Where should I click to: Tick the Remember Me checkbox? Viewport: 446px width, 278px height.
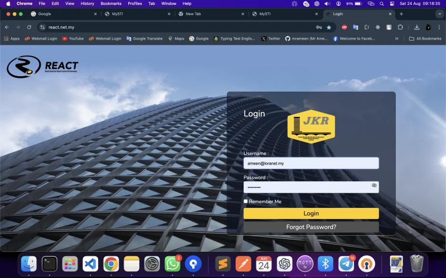click(245, 201)
